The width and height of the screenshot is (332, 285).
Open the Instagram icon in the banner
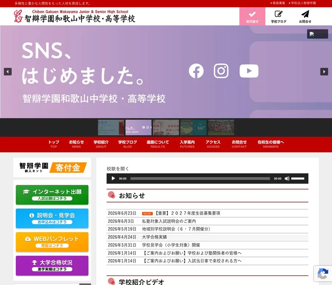click(x=221, y=71)
